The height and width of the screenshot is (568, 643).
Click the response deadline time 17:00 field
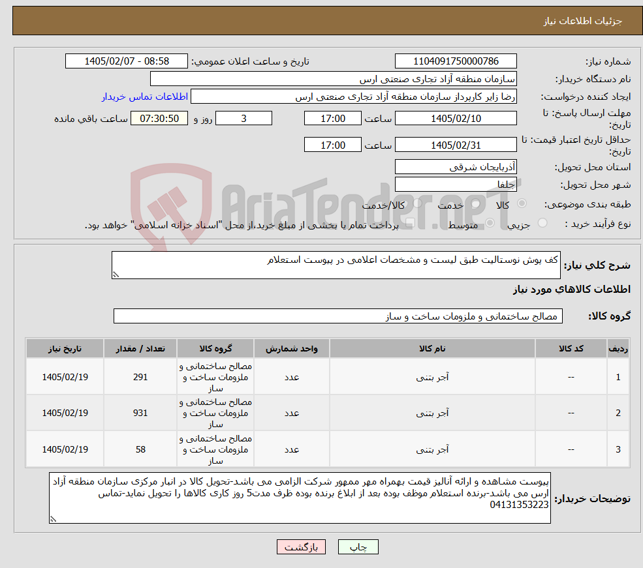coord(332,118)
